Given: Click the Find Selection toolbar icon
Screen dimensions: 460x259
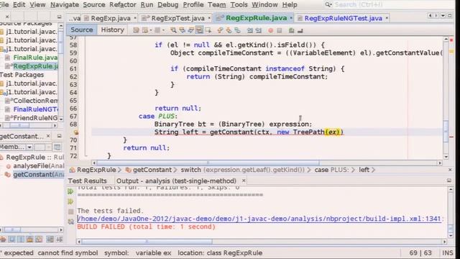Looking at the screenshot, I should (173, 30).
